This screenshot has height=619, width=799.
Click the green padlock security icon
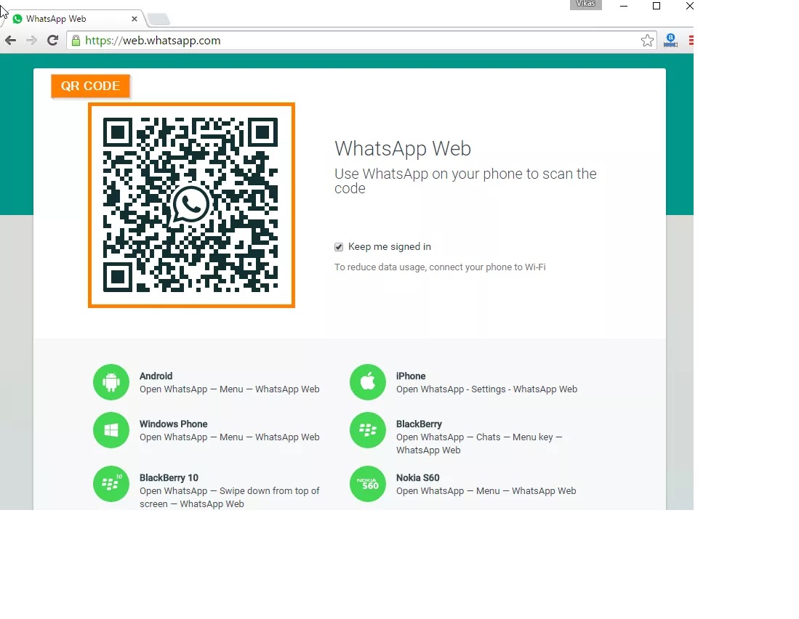pyautogui.click(x=76, y=41)
